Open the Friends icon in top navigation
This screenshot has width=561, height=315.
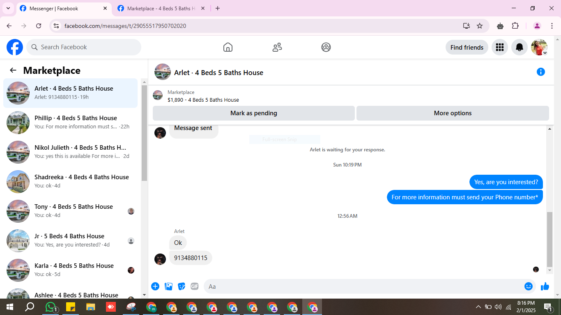point(277,47)
